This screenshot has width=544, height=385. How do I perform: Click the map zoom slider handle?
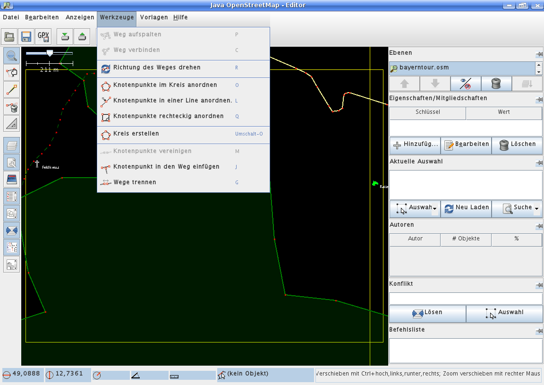[50, 53]
